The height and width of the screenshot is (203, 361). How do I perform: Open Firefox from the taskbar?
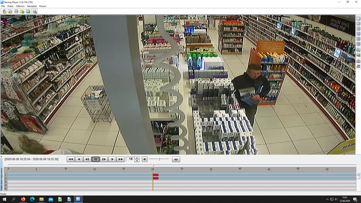(23, 199)
